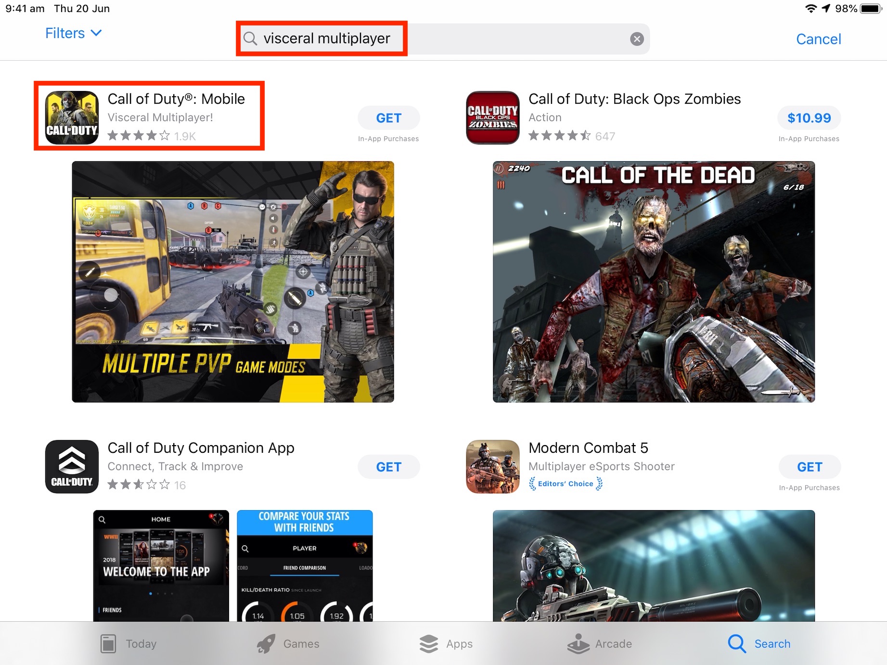Open the Call of Duty Companion App title
Screen dimensions: 887x665
pos(201,448)
